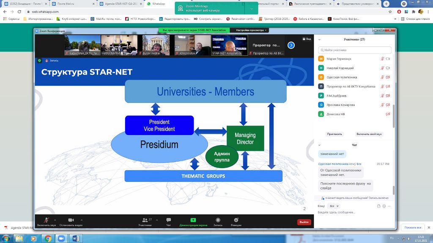Switch to Расписание преподавателя browser tab

(310, 4)
